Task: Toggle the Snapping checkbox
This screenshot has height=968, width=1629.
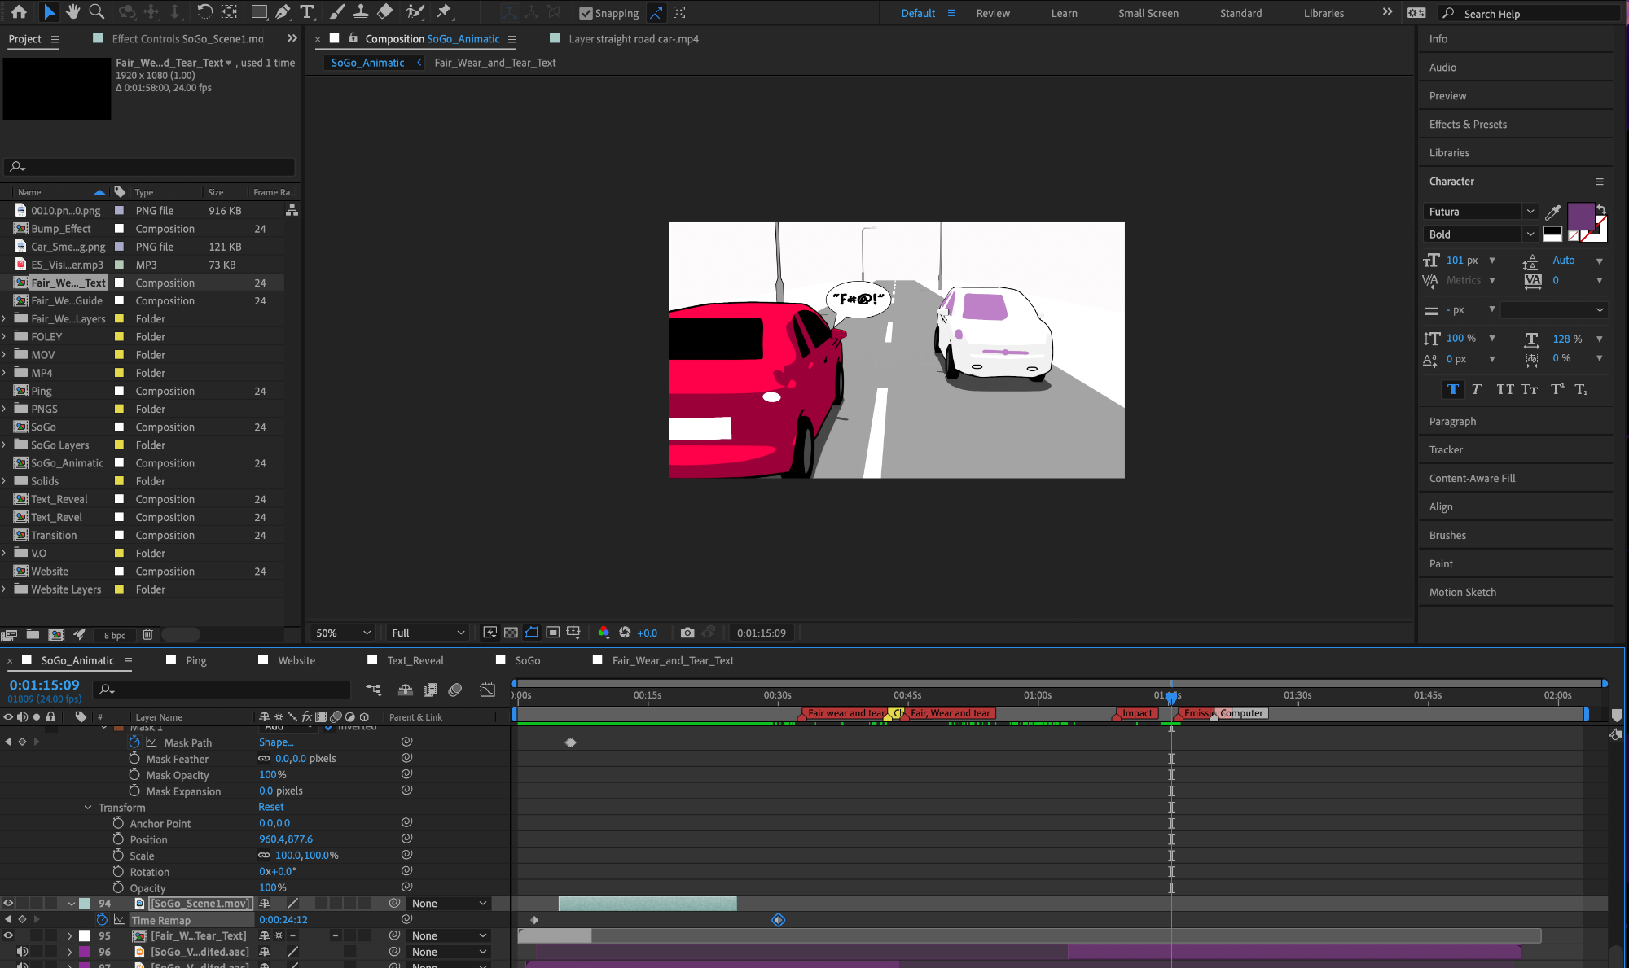Action: [586, 13]
